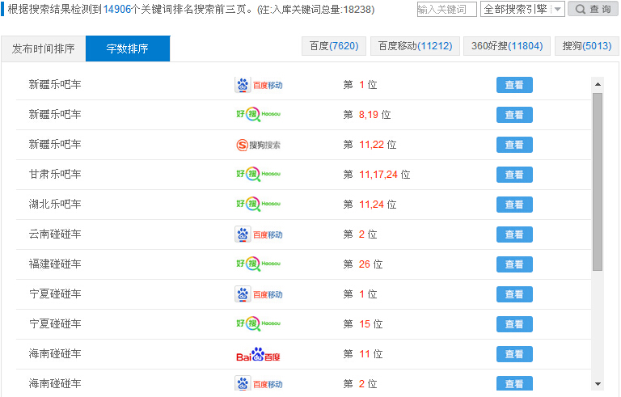Click the 14906 keyword count

116,9
